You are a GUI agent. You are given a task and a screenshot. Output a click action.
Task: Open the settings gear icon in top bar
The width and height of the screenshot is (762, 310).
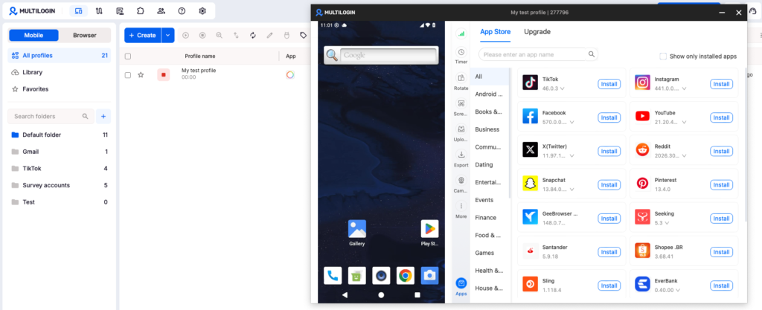(x=202, y=10)
